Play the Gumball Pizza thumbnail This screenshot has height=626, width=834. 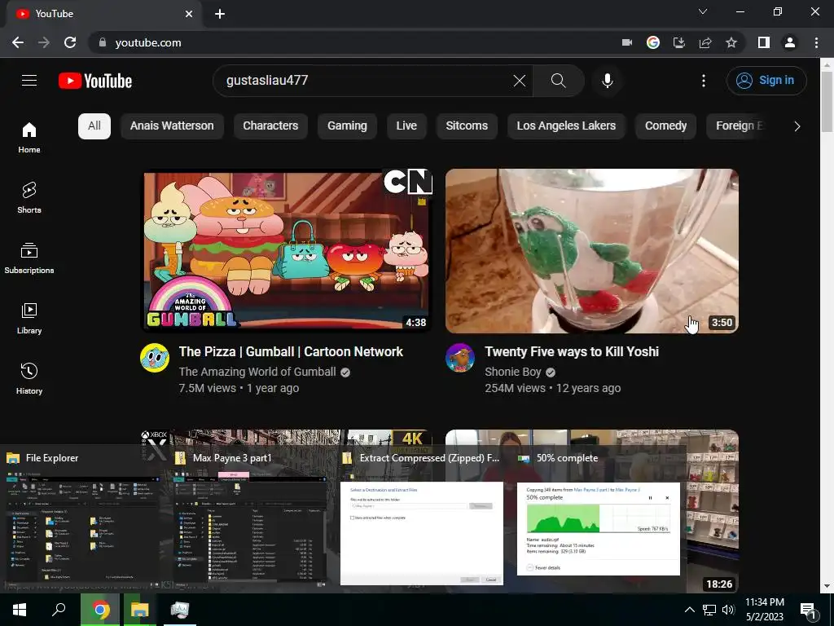287,251
